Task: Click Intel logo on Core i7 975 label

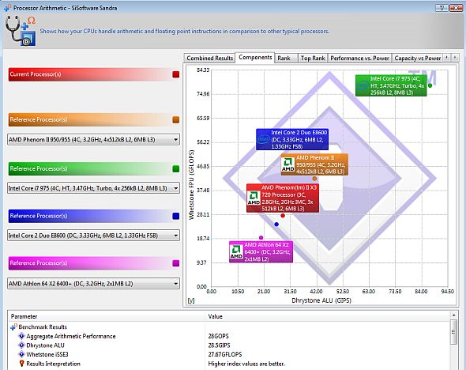Action: coord(363,85)
